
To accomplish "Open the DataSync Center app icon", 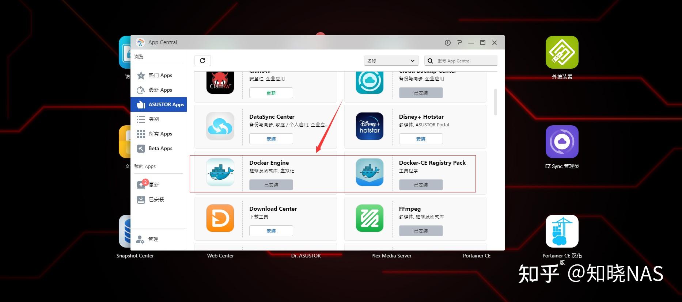I will (x=220, y=126).
